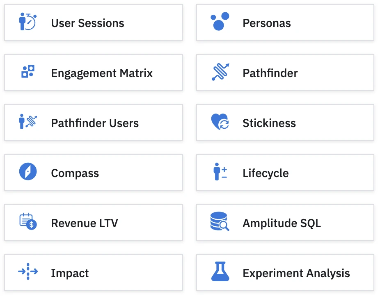The height and width of the screenshot is (296, 380).
Task: Click the Impact arrows icon
Action: pyautogui.click(x=27, y=272)
